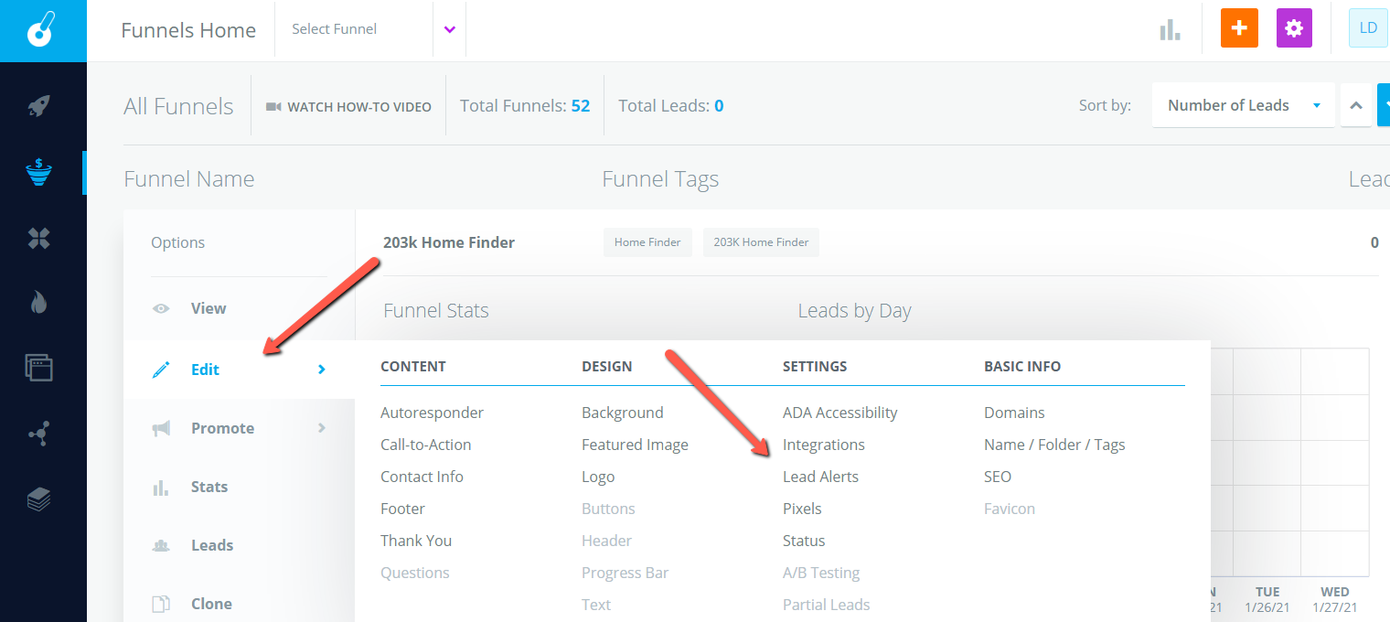
Task: Click the Total Leads count 0
Action: [719, 106]
